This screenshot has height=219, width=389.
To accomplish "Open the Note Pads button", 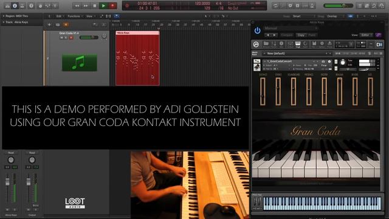I will tap(367, 5).
